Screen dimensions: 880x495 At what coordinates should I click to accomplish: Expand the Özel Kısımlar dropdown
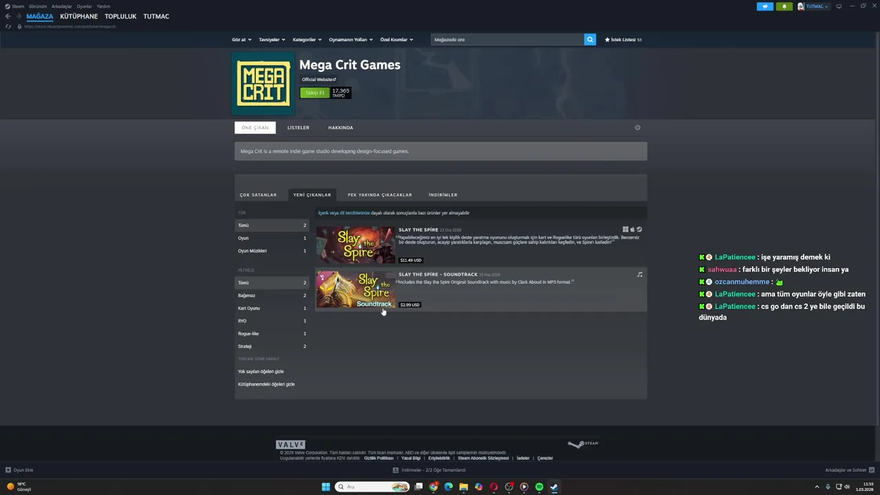[397, 40]
